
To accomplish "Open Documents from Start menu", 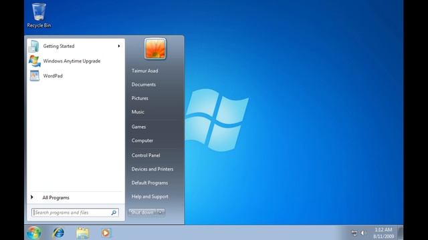I will (x=144, y=85).
